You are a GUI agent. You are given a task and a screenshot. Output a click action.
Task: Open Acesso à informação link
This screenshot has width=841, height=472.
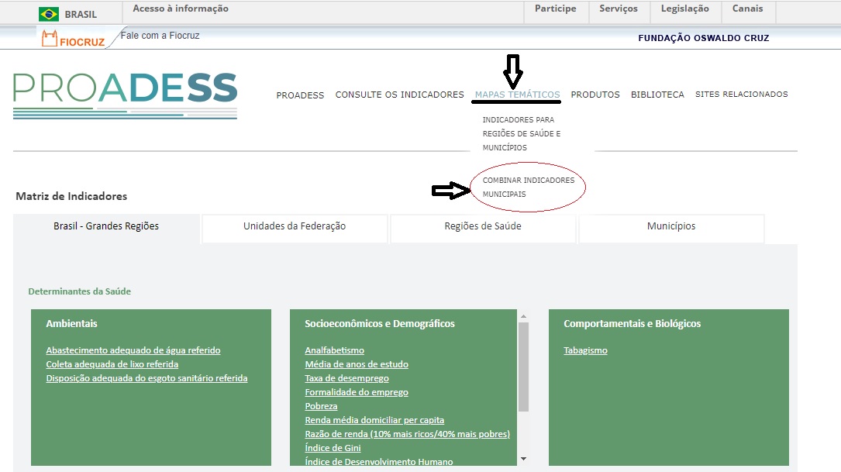point(181,9)
